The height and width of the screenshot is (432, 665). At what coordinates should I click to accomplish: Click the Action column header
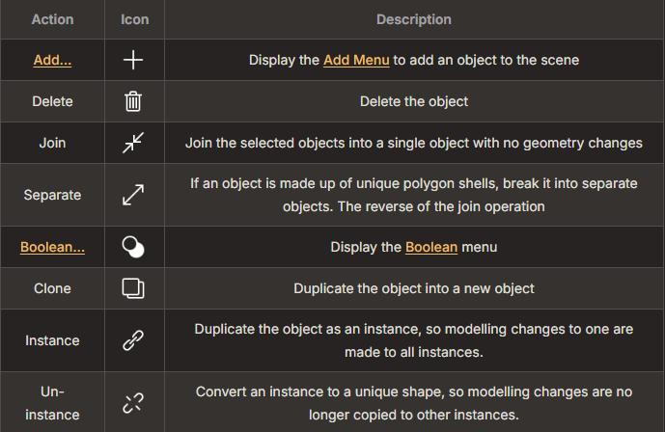52,19
